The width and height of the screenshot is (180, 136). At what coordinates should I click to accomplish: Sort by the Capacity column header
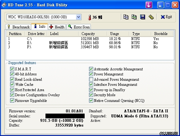click(93, 34)
